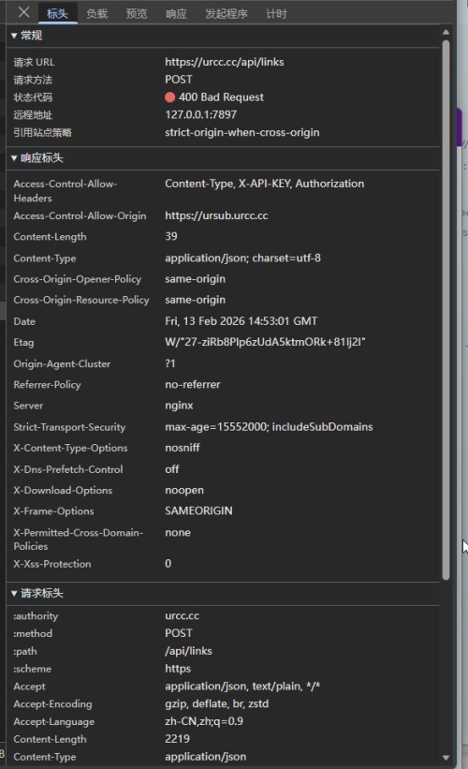Select the remote address 127.0.0.1:7897
This screenshot has width=468, height=769.
201,115
